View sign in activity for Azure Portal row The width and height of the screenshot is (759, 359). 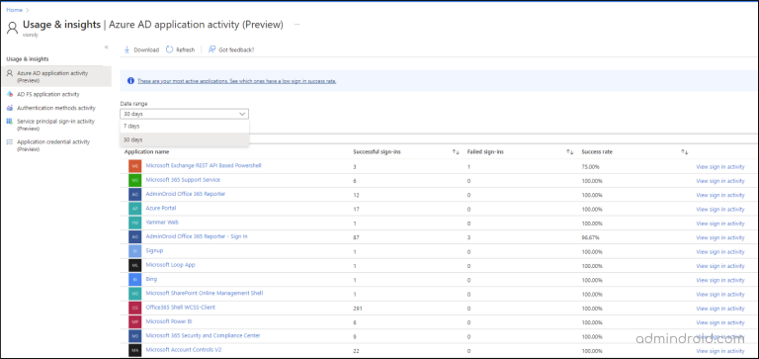pos(720,210)
